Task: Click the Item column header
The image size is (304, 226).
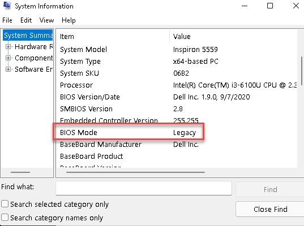Action: click(113, 36)
